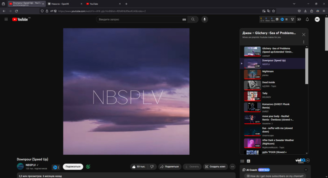Start voice search with microphone icon

pyautogui.click(x=204, y=19)
